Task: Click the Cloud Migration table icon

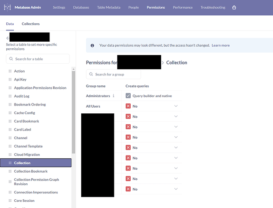Action: click(x=10, y=155)
